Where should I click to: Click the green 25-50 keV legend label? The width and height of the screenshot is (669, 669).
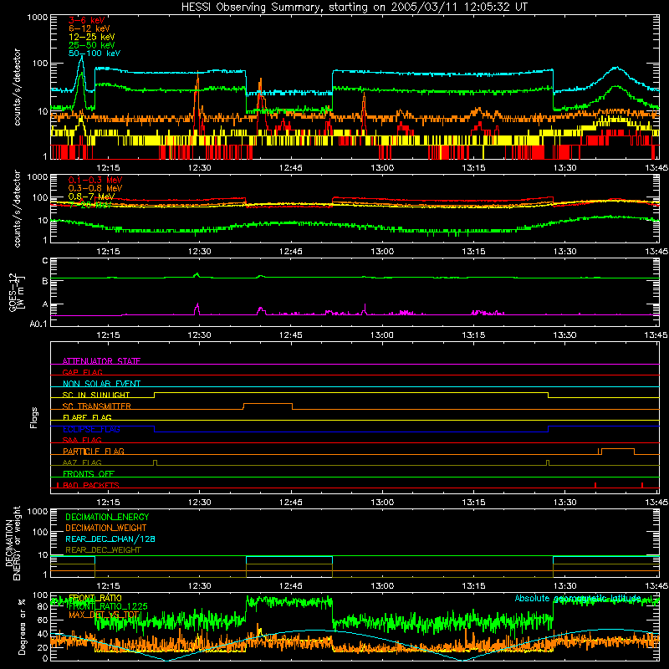click(92, 45)
